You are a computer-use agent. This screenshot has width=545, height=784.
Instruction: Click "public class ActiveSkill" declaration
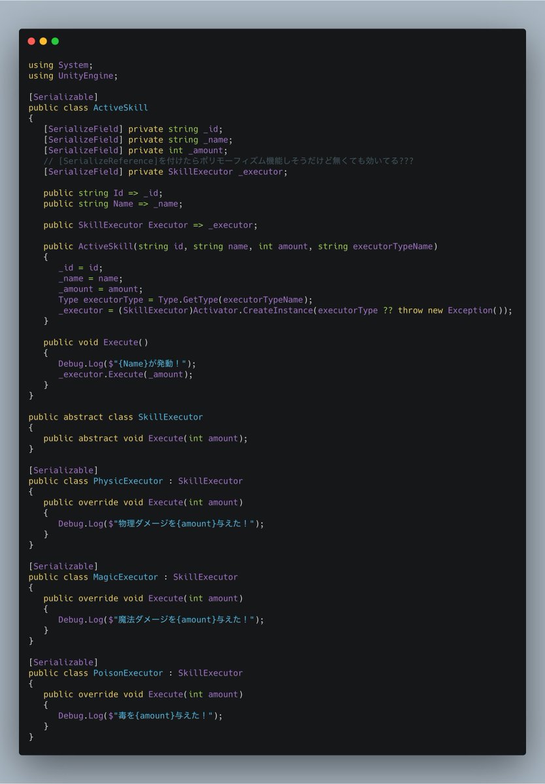click(88, 108)
